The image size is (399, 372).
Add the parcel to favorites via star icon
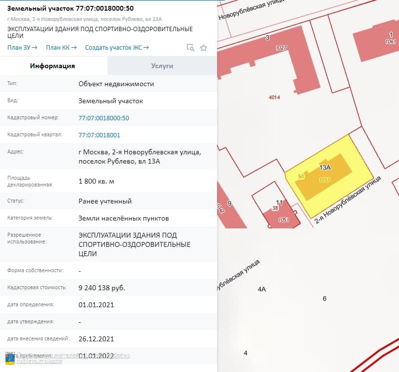(x=203, y=48)
